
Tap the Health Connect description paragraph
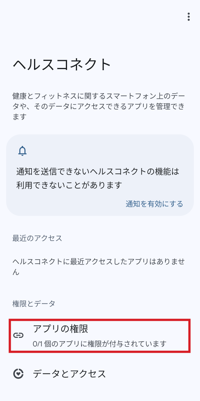tap(99, 107)
